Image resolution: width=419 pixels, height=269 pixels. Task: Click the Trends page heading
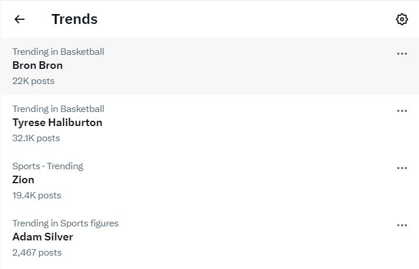(74, 19)
